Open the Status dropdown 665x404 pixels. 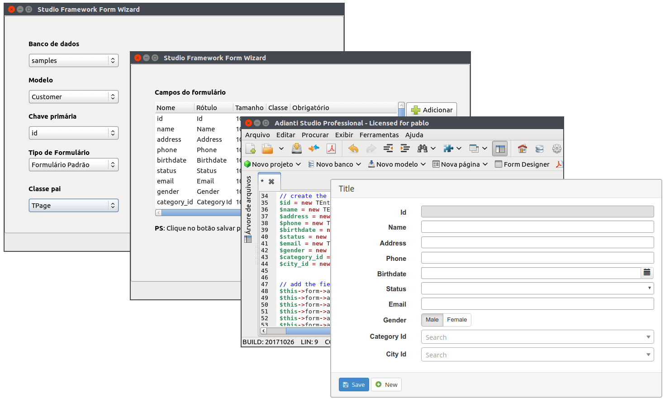pyautogui.click(x=537, y=288)
